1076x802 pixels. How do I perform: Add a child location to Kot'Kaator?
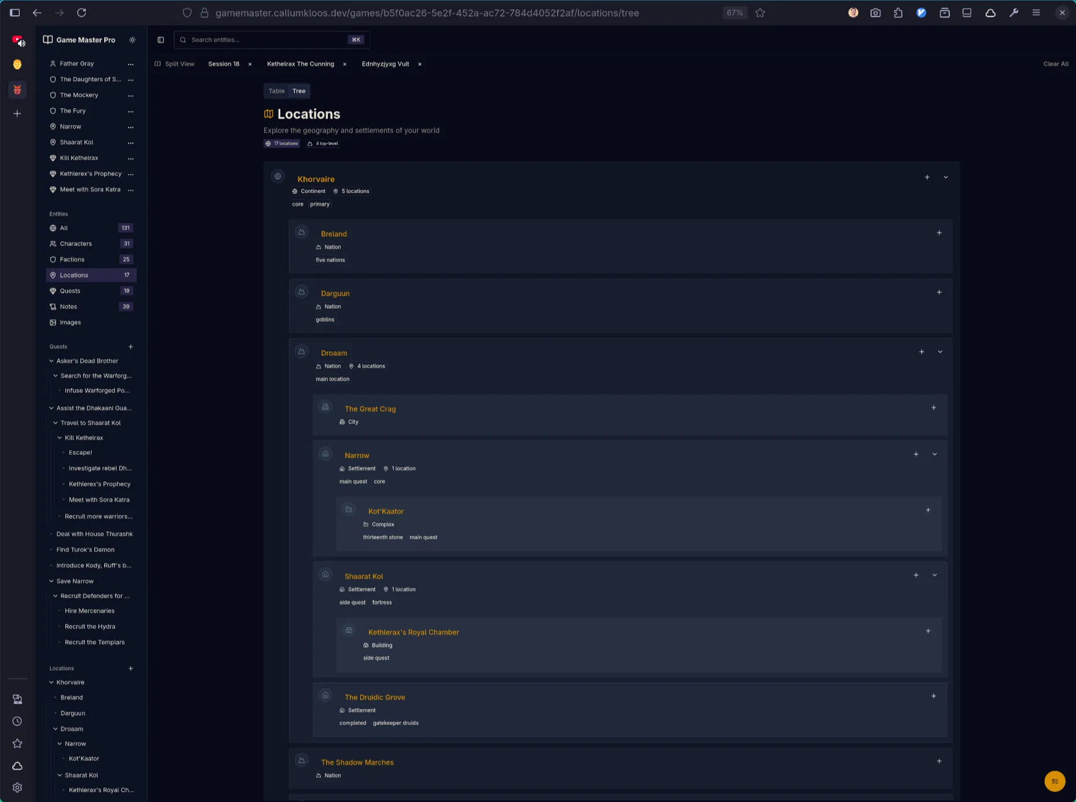(928, 510)
